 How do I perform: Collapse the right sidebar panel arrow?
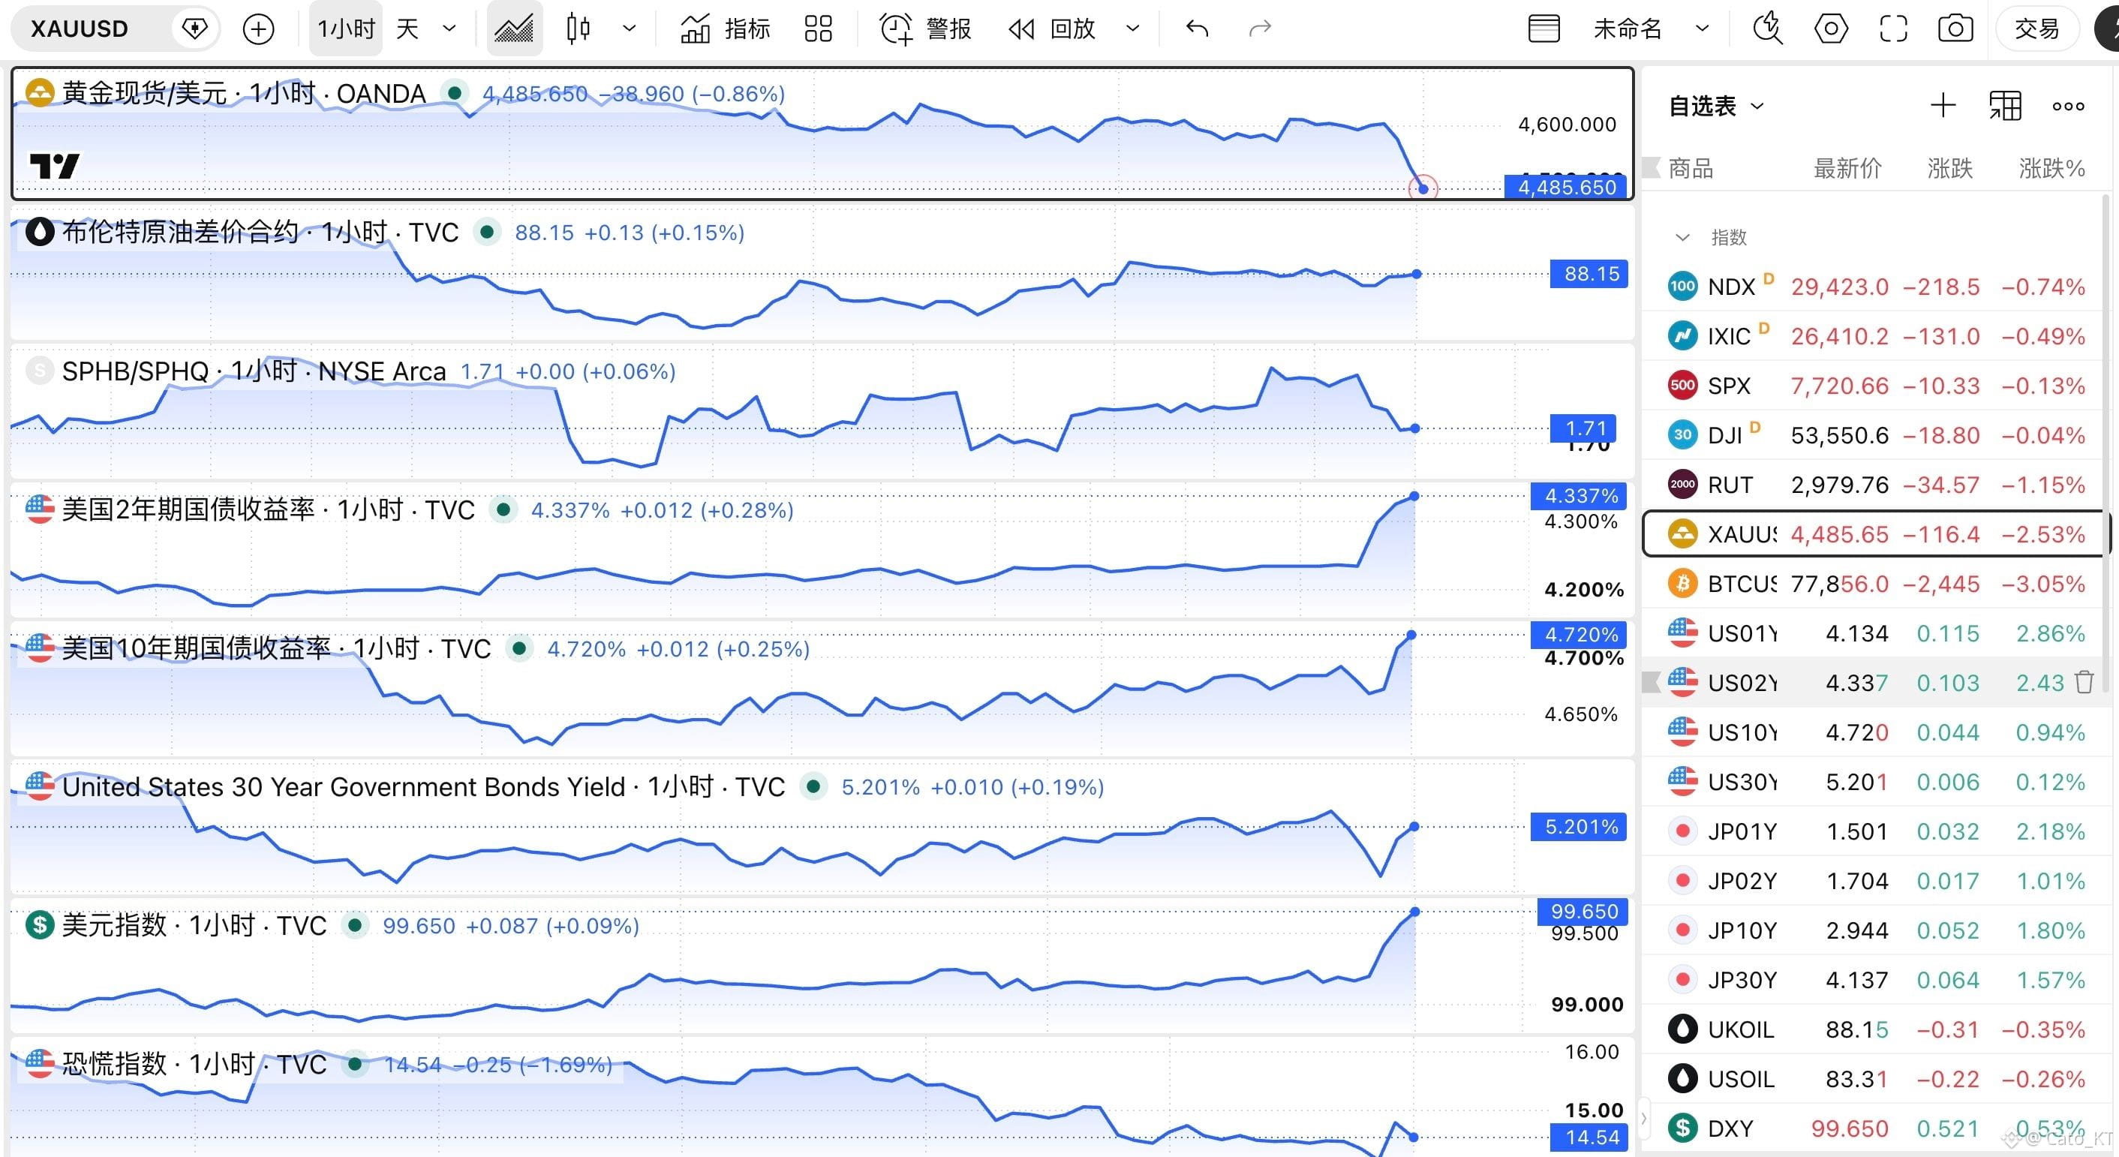tap(1643, 1118)
